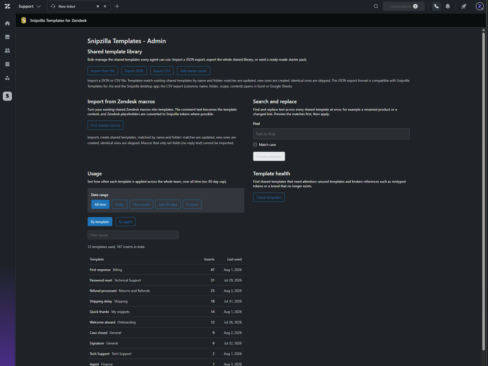Image resolution: width=488 pixels, height=366 pixels.
Task: Open the phone talk icon
Action: pyautogui.click(x=436, y=6)
